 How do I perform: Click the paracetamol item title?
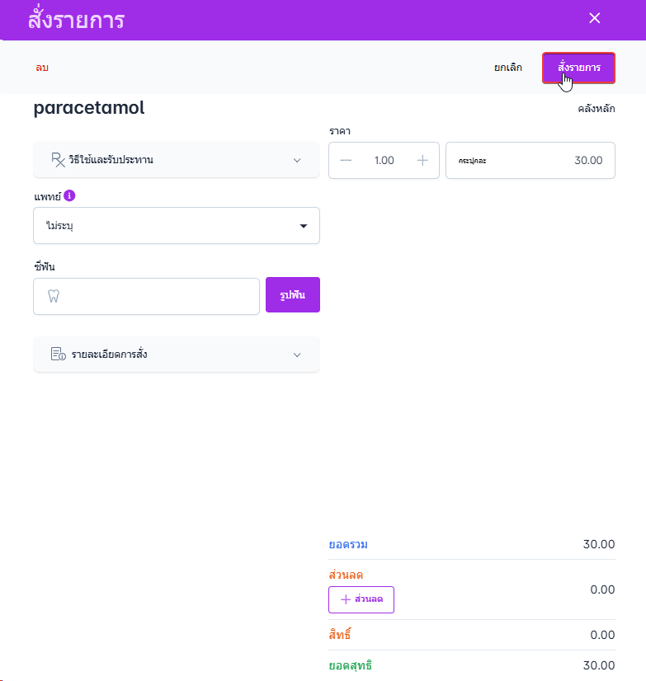point(89,108)
